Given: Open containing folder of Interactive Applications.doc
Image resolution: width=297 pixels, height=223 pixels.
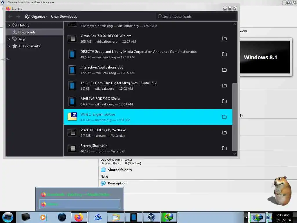Looking at the screenshot, I should [x=224, y=70].
